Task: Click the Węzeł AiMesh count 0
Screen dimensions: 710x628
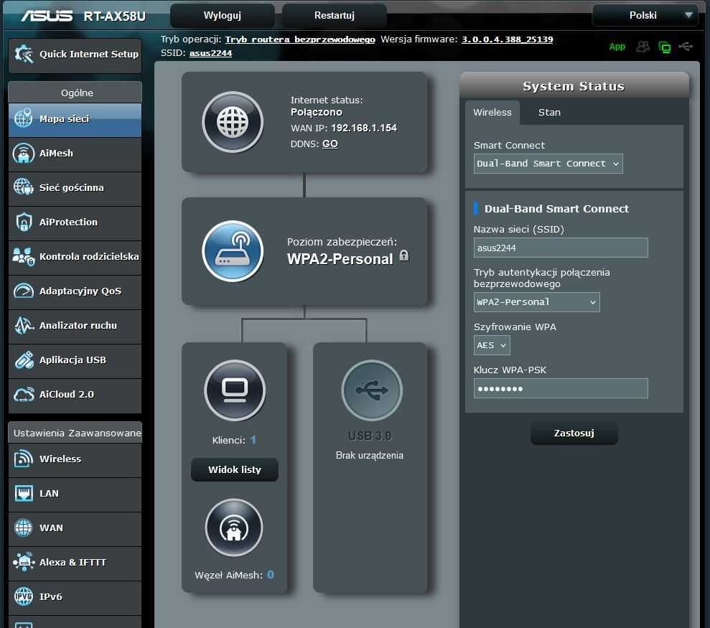Action: pyautogui.click(x=271, y=575)
